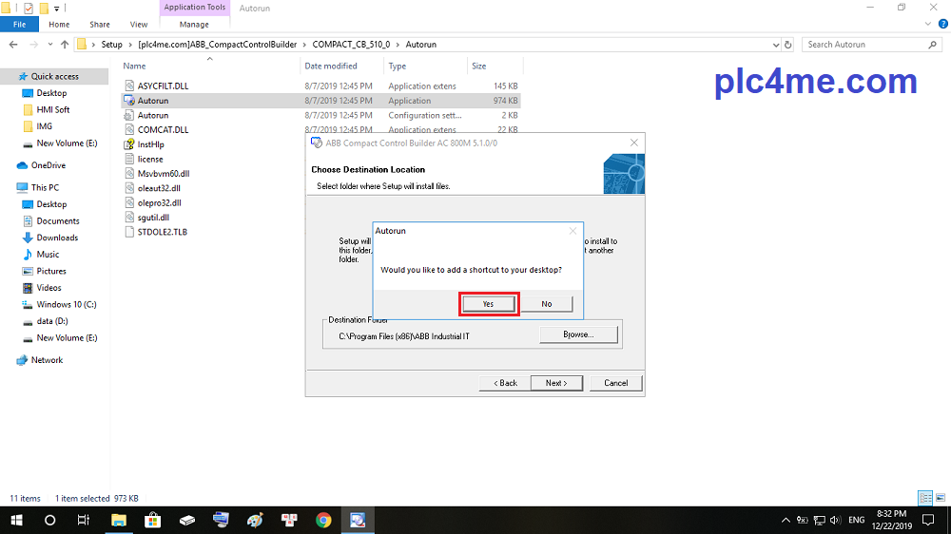The width and height of the screenshot is (951, 534).
Task: Refresh the Autorun folder view
Action: (787, 45)
